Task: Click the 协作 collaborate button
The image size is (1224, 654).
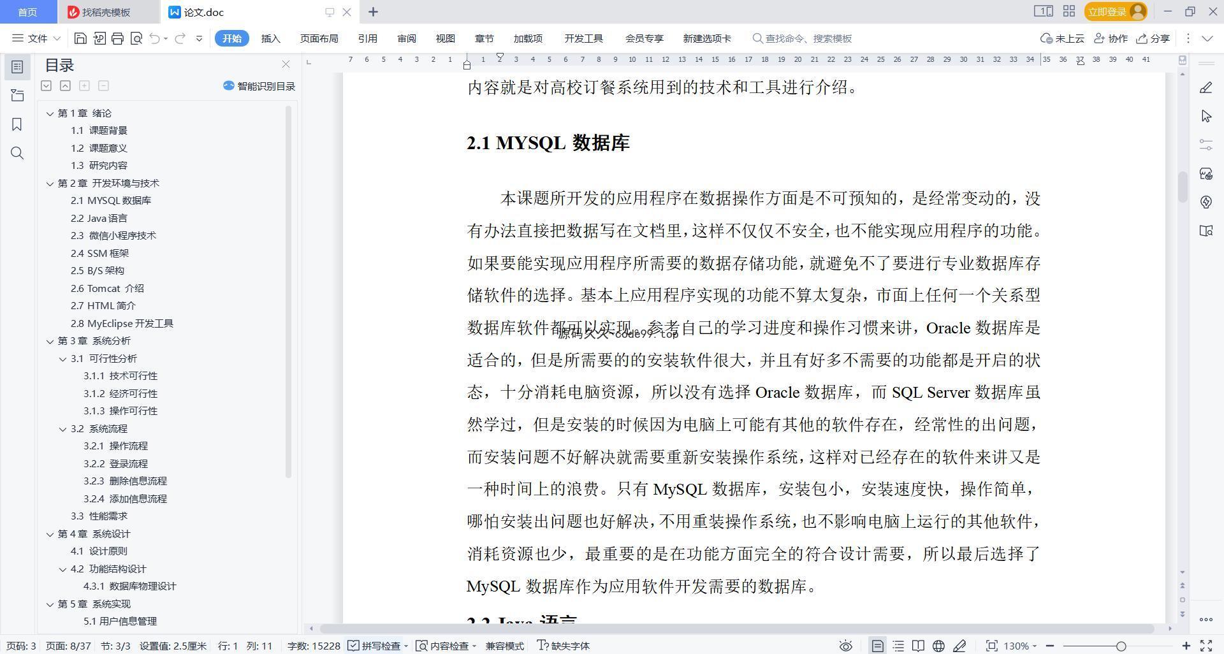Action: tap(1111, 38)
